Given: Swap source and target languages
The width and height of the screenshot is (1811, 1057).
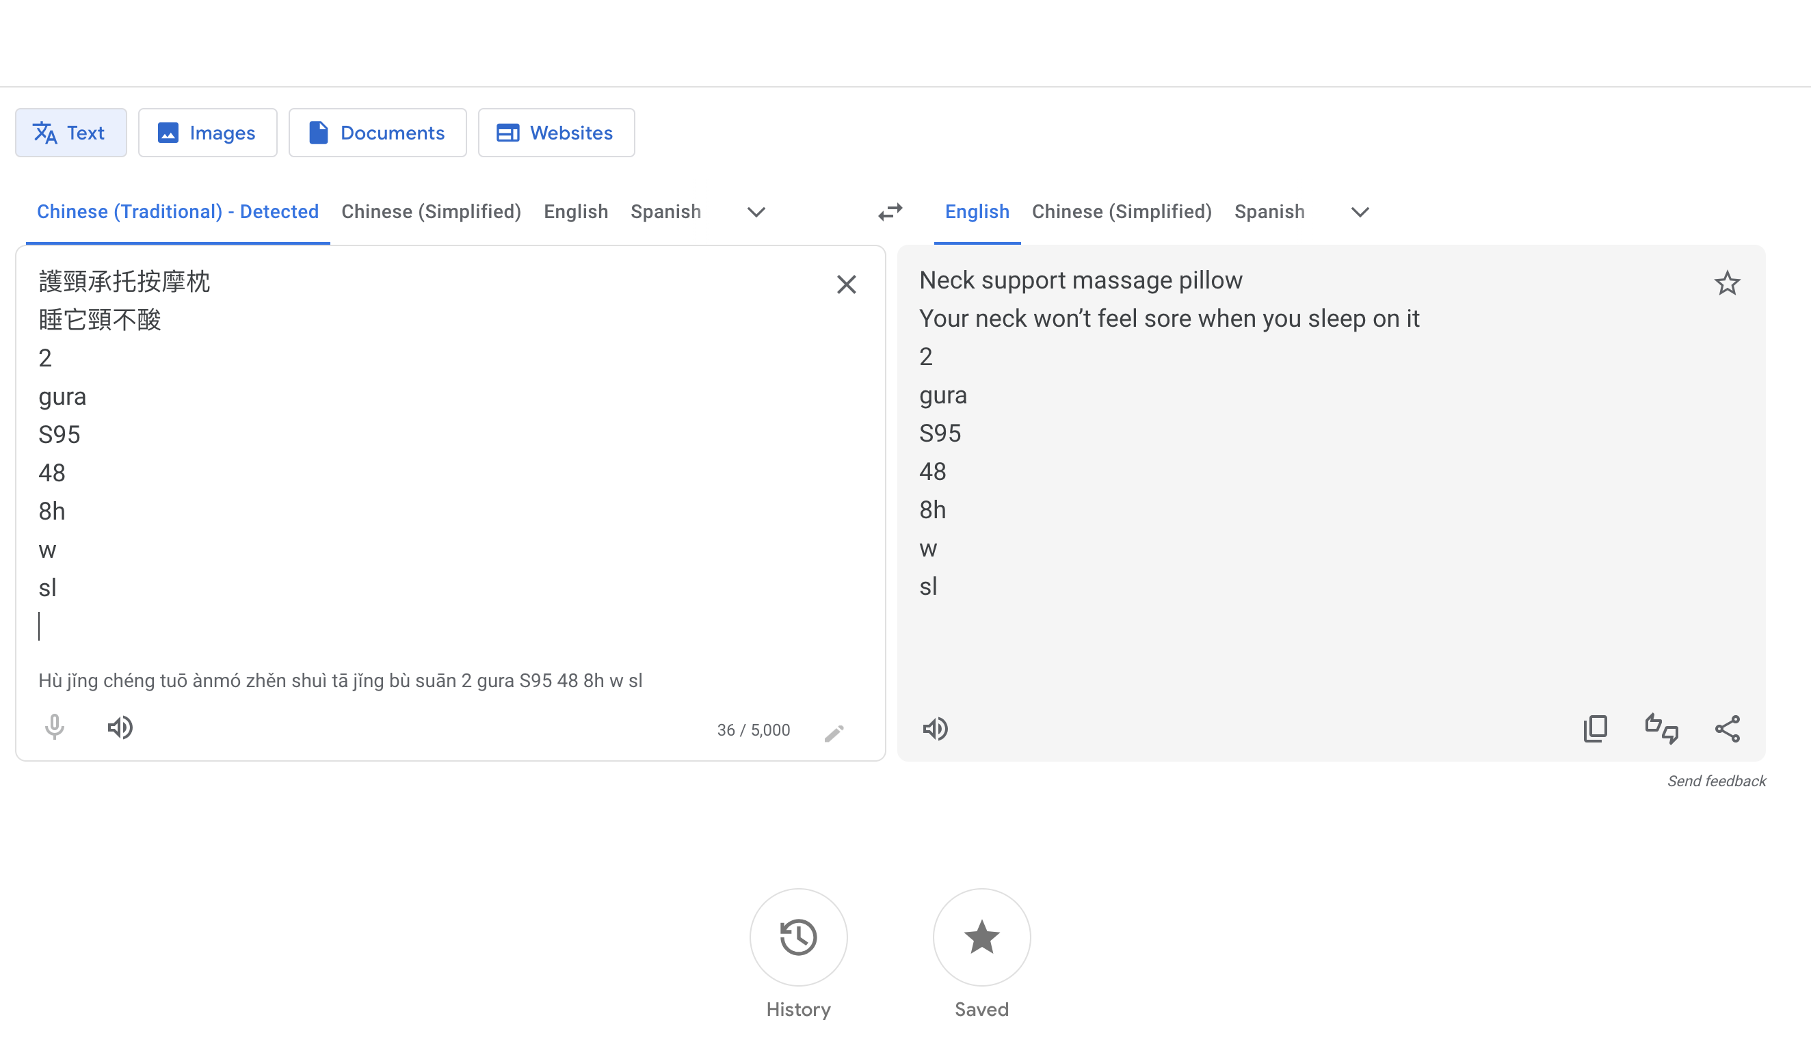Looking at the screenshot, I should pos(890,211).
